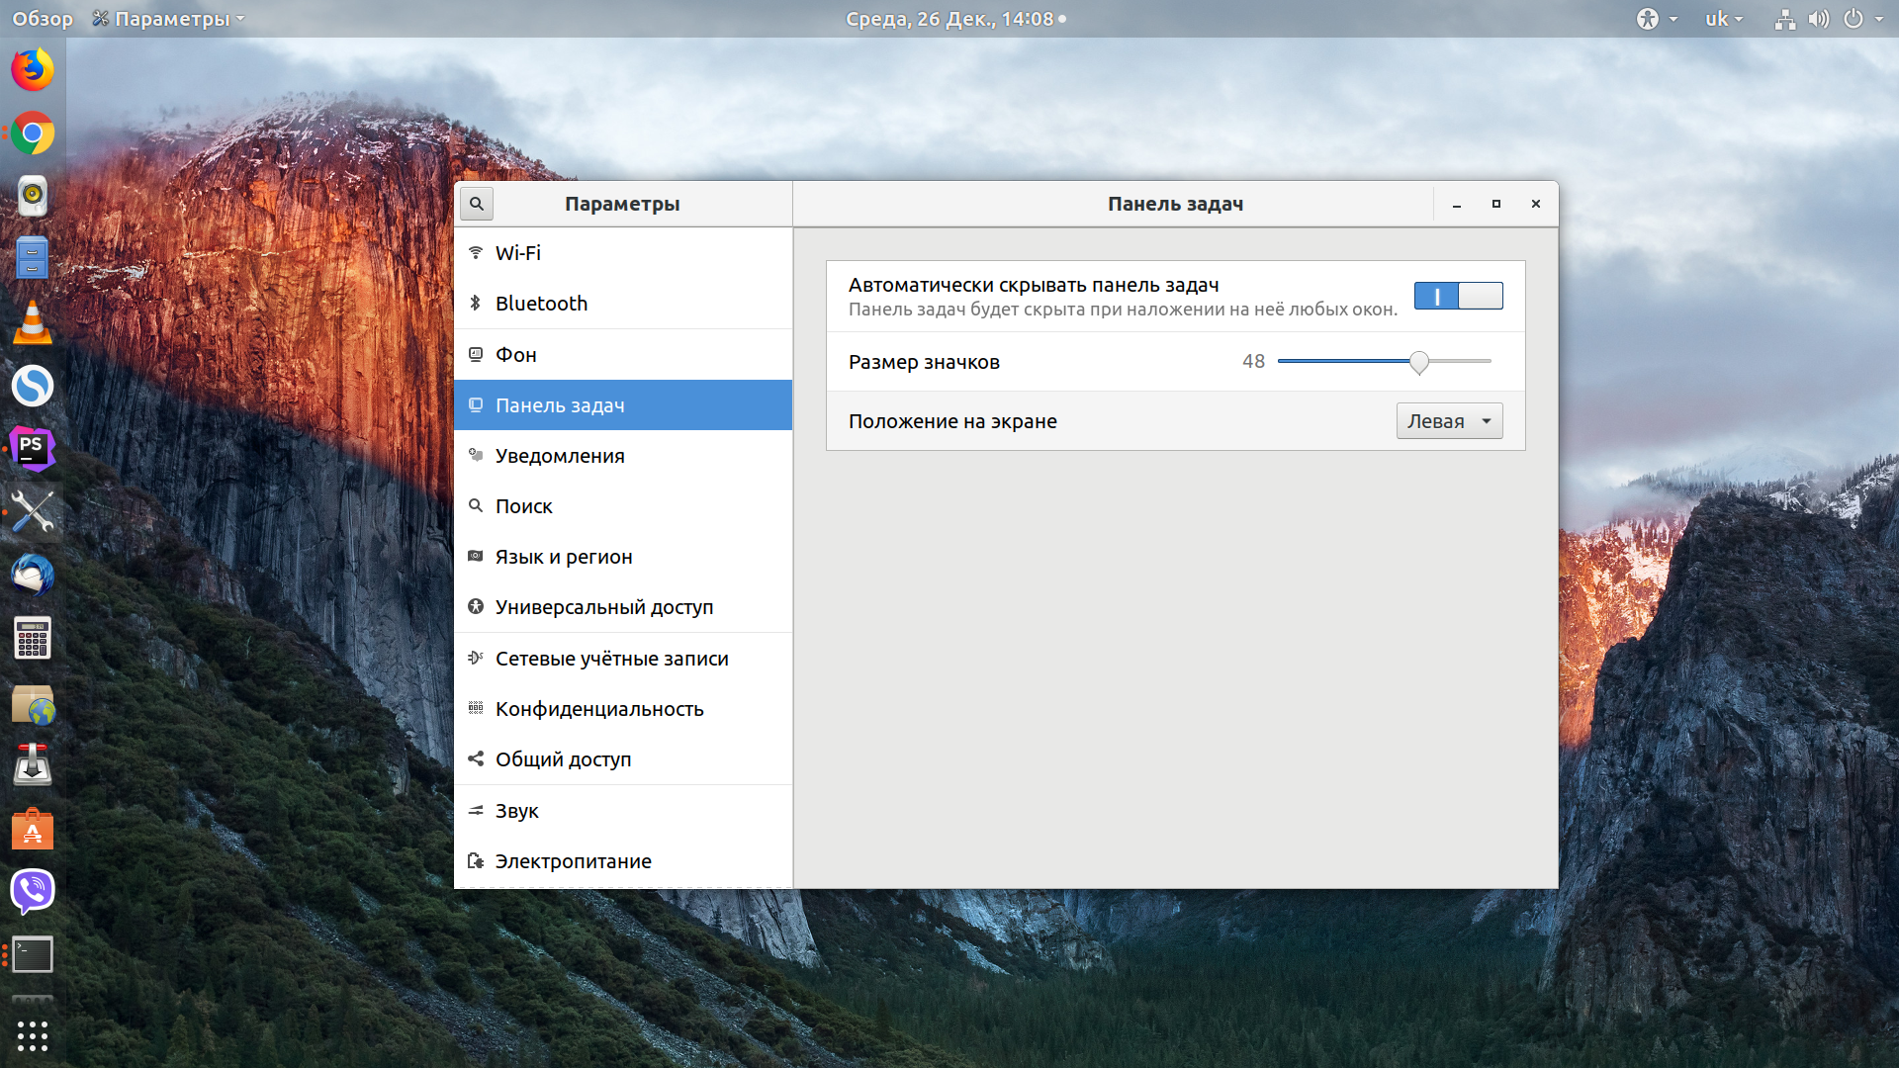Open Viber from the dock

pos(33,891)
